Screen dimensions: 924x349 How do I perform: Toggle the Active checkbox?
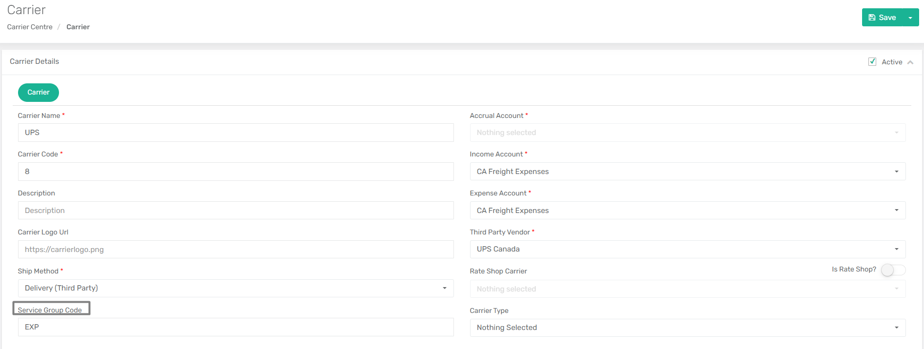click(x=872, y=62)
